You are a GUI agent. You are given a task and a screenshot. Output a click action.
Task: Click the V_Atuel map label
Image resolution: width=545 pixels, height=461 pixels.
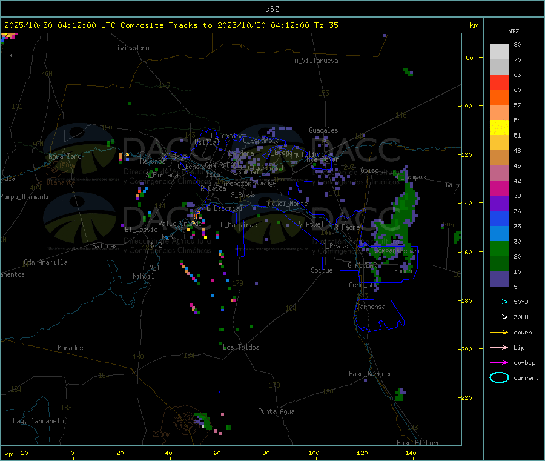pyautogui.click(x=311, y=224)
